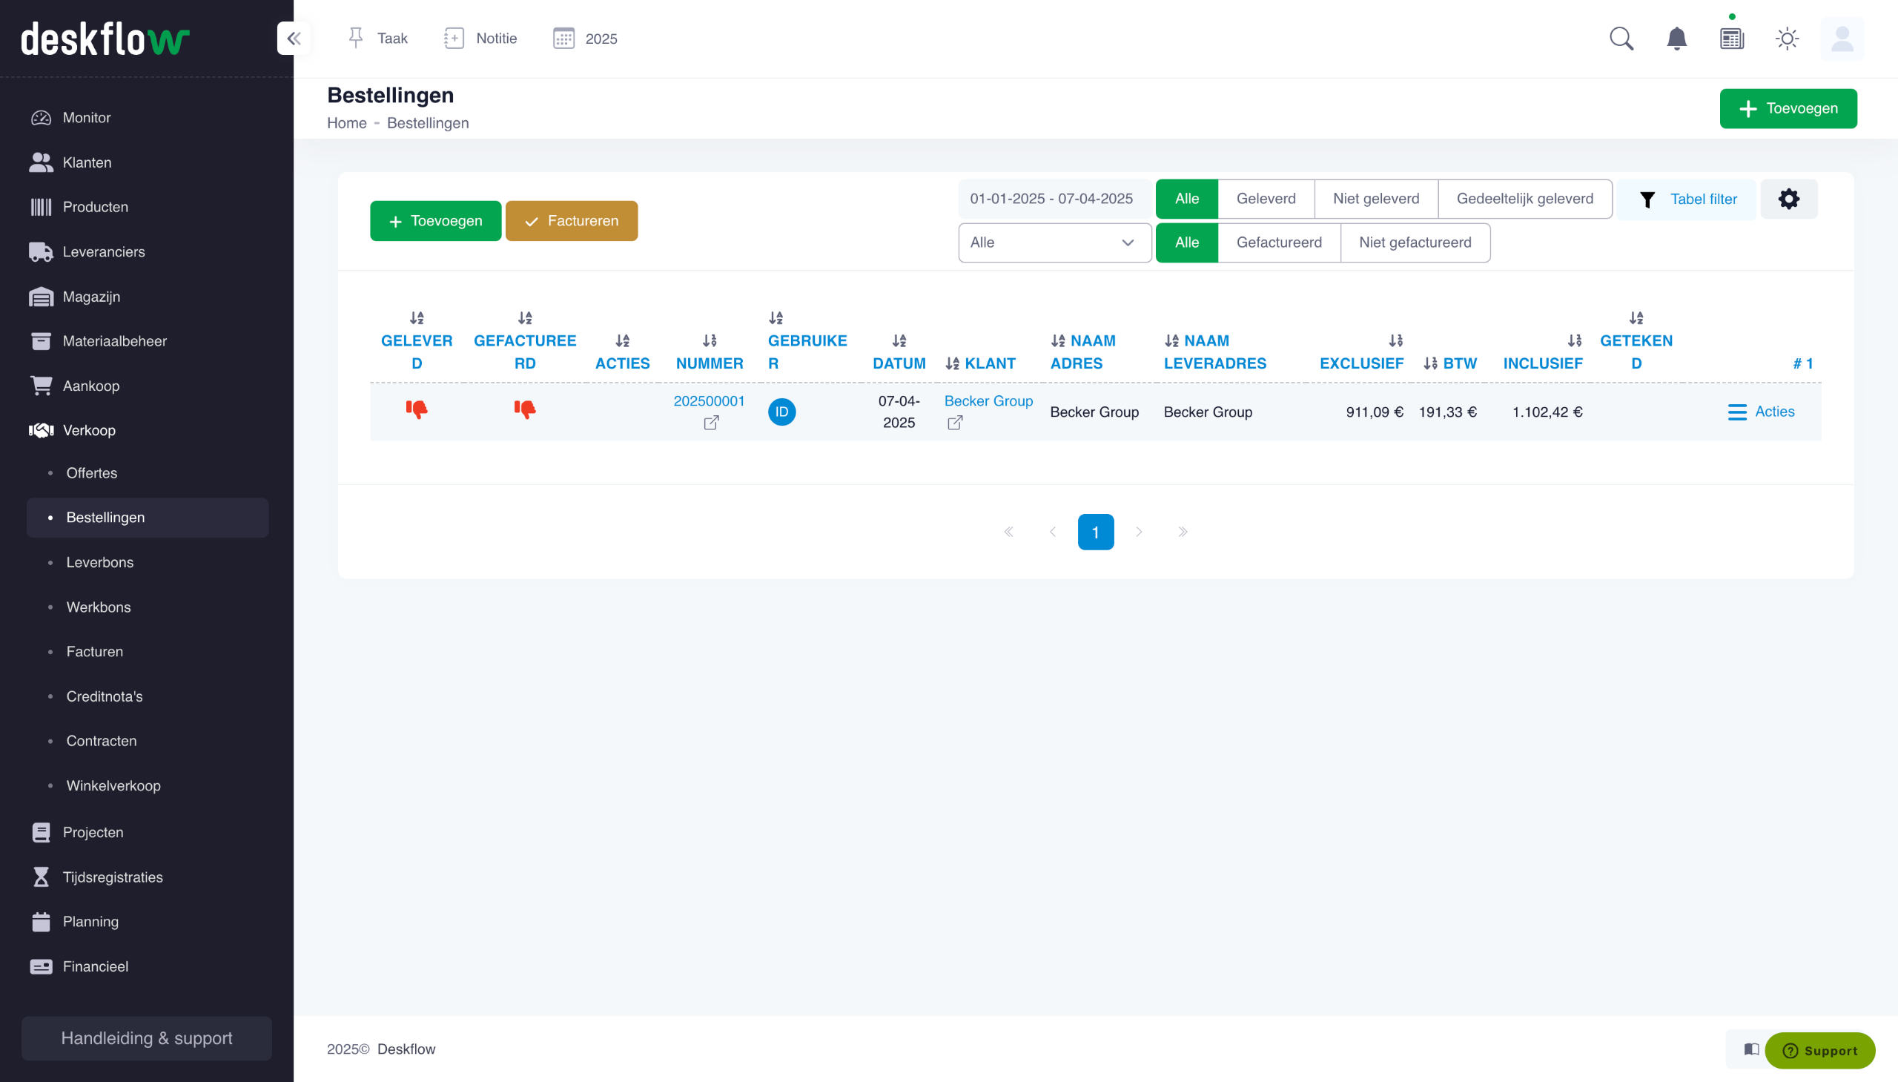Open the 'Alle' dropdown selector

pos(1054,243)
